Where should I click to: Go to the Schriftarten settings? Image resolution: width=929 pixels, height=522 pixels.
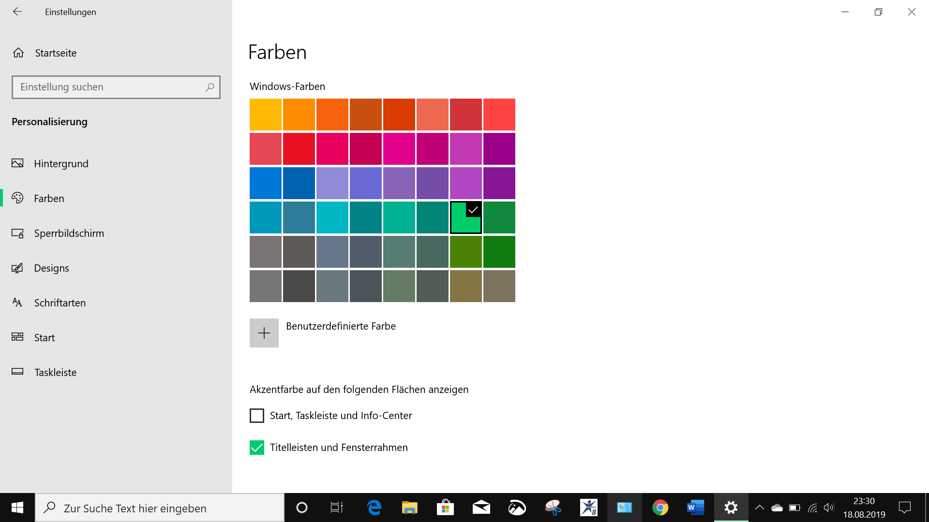60,303
